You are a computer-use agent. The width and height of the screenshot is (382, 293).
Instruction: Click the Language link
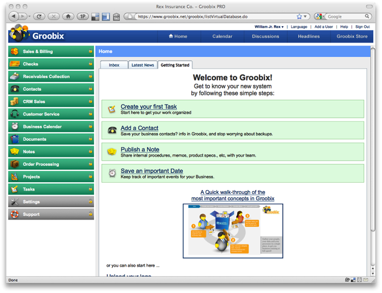[299, 27]
